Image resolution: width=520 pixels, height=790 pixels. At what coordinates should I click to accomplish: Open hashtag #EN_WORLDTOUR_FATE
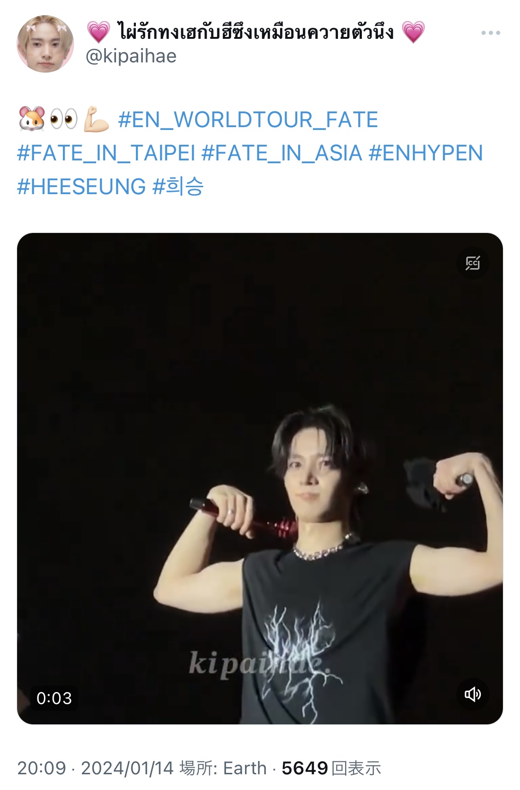tap(248, 120)
